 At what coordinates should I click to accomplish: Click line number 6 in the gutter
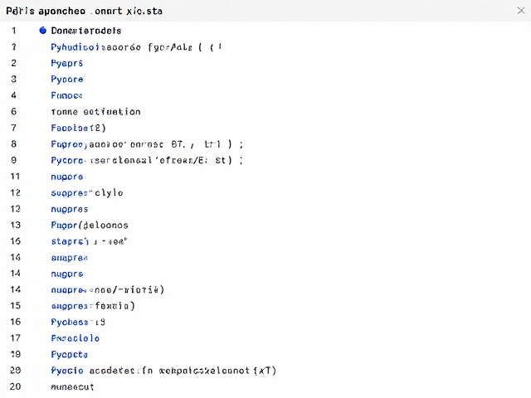[13, 112]
